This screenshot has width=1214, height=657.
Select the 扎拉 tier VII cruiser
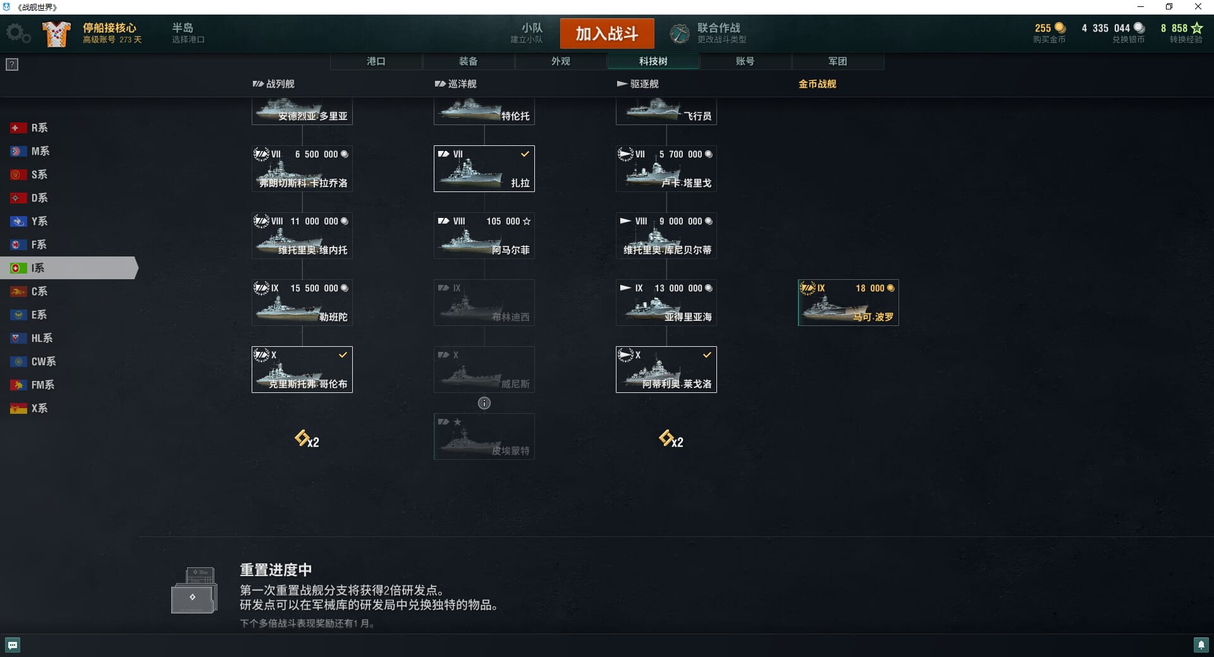[x=484, y=169]
